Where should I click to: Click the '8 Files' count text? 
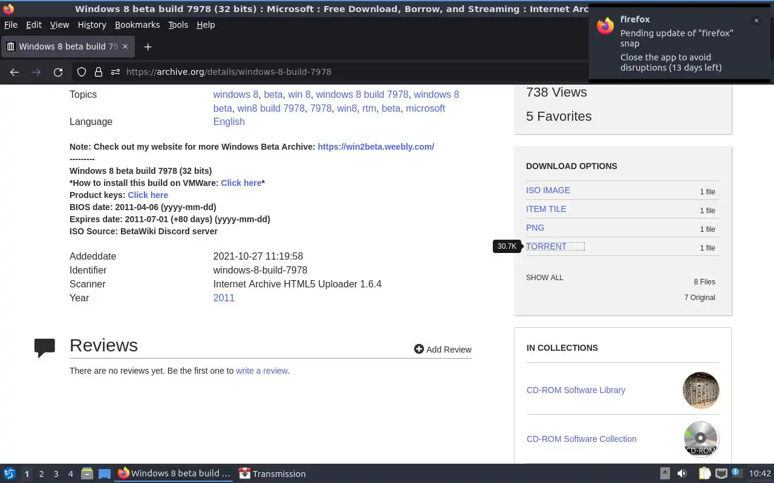click(x=704, y=282)
